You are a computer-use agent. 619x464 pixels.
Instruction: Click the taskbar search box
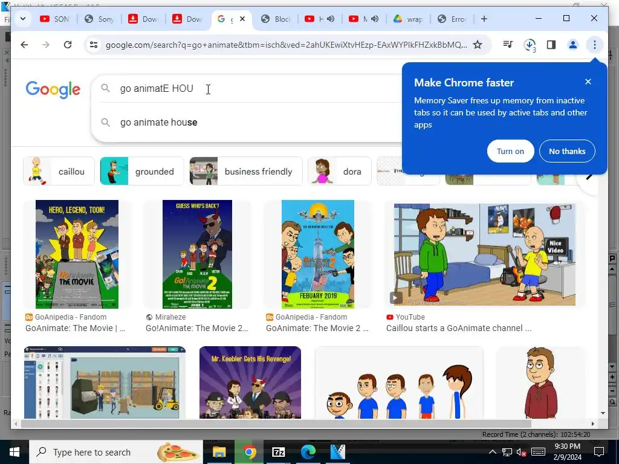click(x=116, y=452)
